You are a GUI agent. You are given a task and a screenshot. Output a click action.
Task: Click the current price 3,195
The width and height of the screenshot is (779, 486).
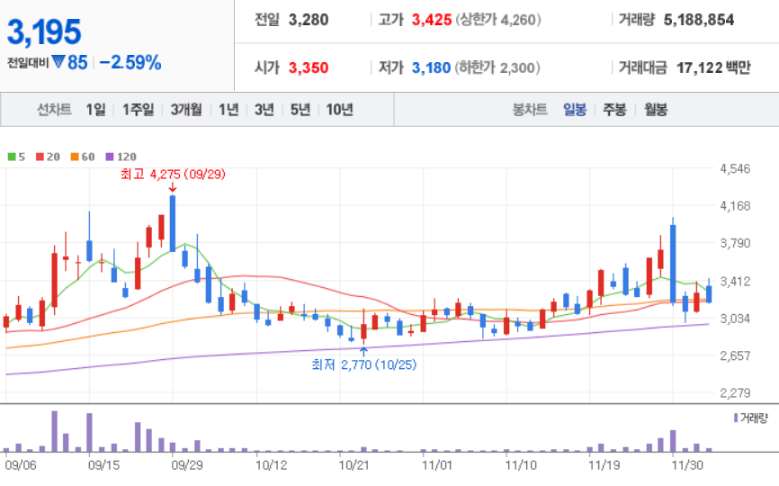(x=44, y=31)
